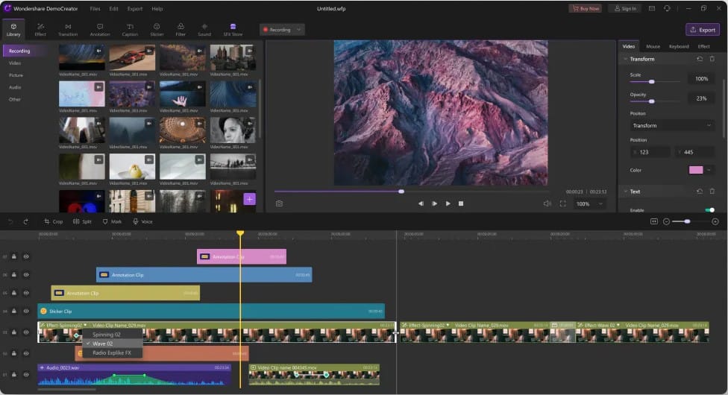Click the Export button

[x=702, y=30]
